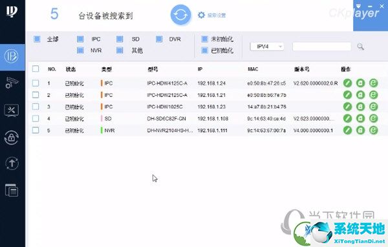Open system settings tools monitor icon
388x247 pixels.
pyautogui.click(x=12, y=110)
